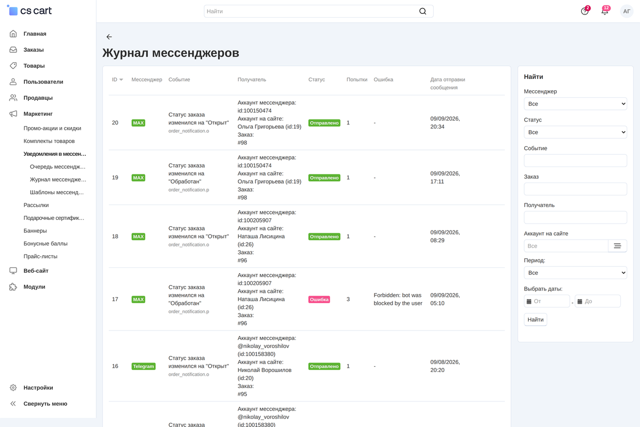The height and width of the screenshot is (427, 640).
Task: Click the Модули puzzle icon
Action: [x=13, y=287]
